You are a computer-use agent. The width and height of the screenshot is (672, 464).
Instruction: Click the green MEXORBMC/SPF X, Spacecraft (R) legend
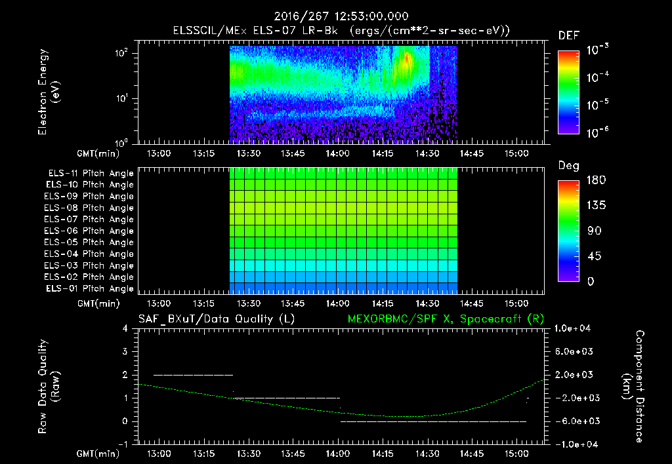tap(446, 319)
